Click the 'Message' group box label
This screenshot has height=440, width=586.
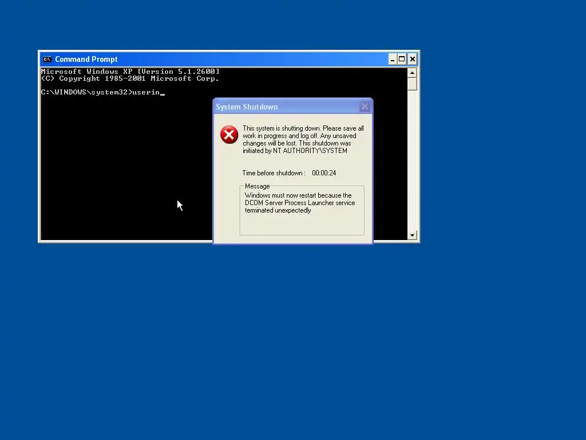point(257,186)
